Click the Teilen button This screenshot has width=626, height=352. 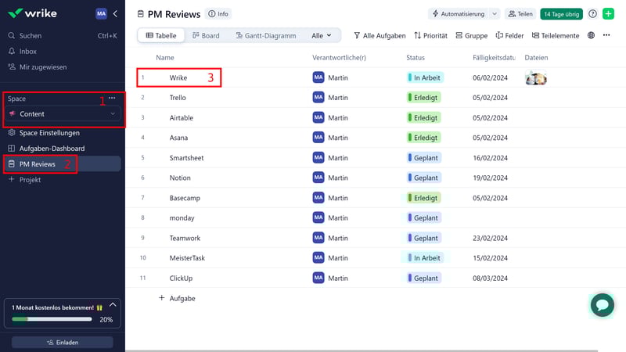520,14
